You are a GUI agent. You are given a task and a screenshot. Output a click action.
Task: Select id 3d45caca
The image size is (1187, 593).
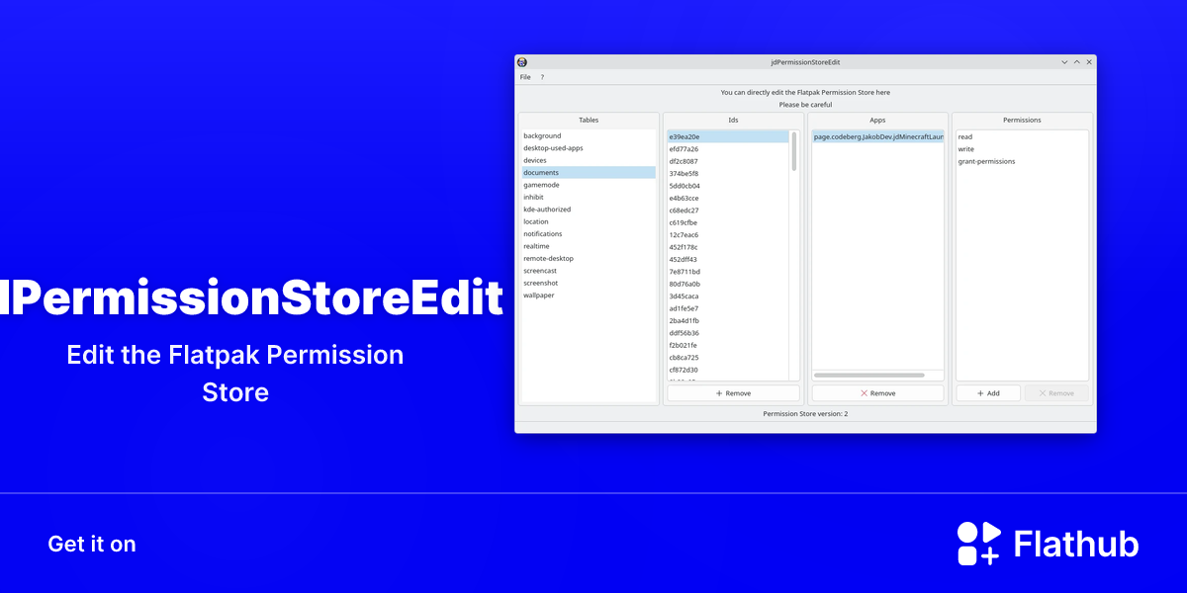pos(728,296)
